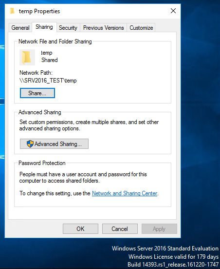Click the shield icon on Advanced Sharing

pos(30,144)
